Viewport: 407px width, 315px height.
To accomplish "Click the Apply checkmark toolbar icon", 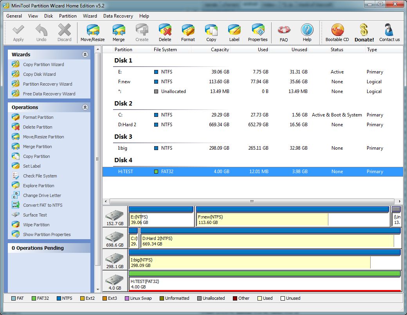I will 18,33.
